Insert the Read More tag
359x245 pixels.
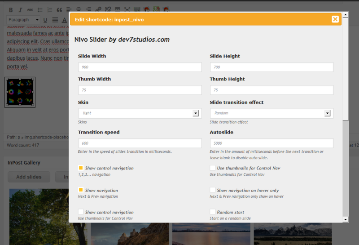118,9
